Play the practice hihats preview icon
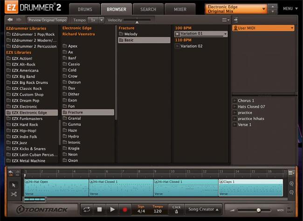 point(234,119)
